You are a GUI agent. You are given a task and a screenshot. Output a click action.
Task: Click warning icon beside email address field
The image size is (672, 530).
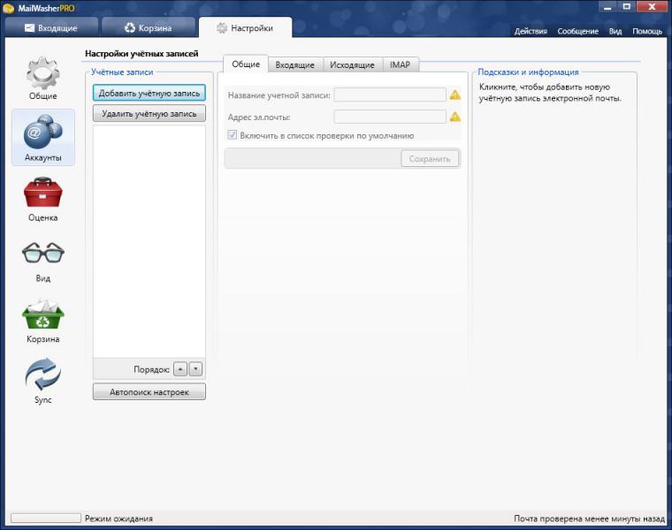pyautogui.click(x=455, y=117)
